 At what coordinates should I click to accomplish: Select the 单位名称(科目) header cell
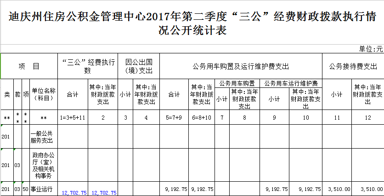44,94
